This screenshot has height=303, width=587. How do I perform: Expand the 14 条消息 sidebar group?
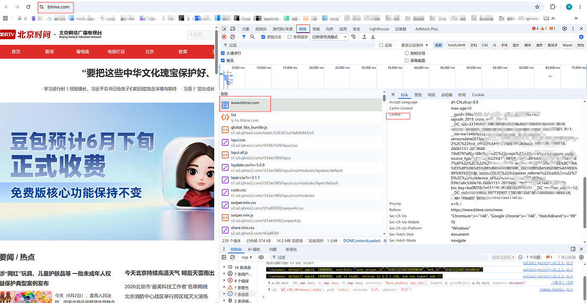(x=224, y=267)
